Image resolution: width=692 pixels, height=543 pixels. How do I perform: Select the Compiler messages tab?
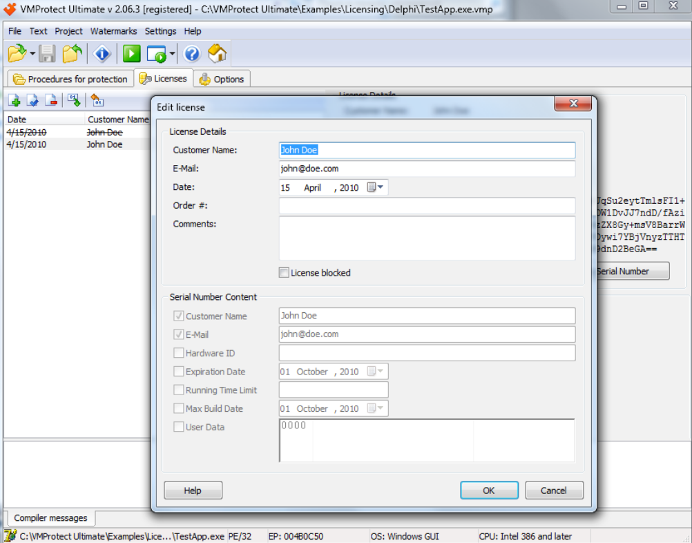click(x=50, y=518)
